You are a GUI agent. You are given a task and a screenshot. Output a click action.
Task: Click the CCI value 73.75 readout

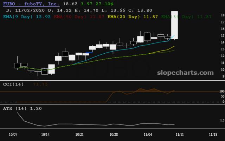pos(40,84)
